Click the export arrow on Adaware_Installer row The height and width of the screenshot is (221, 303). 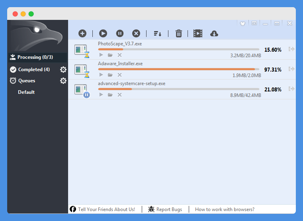291,69
